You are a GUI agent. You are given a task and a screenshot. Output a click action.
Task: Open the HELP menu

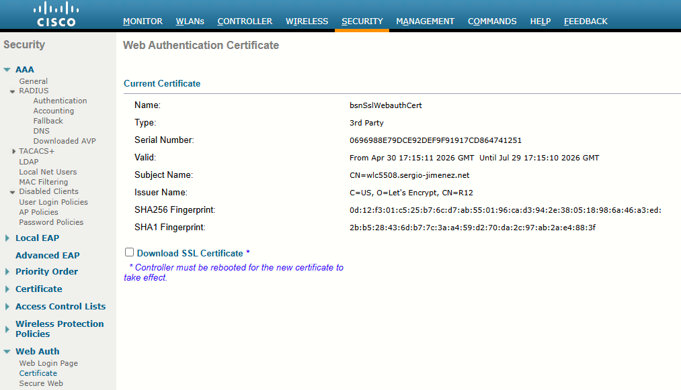point(540,21)
